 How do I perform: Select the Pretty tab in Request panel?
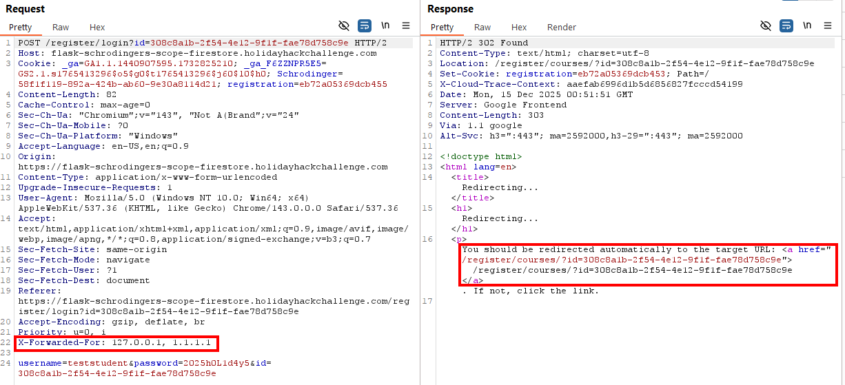tap(21, 28)
